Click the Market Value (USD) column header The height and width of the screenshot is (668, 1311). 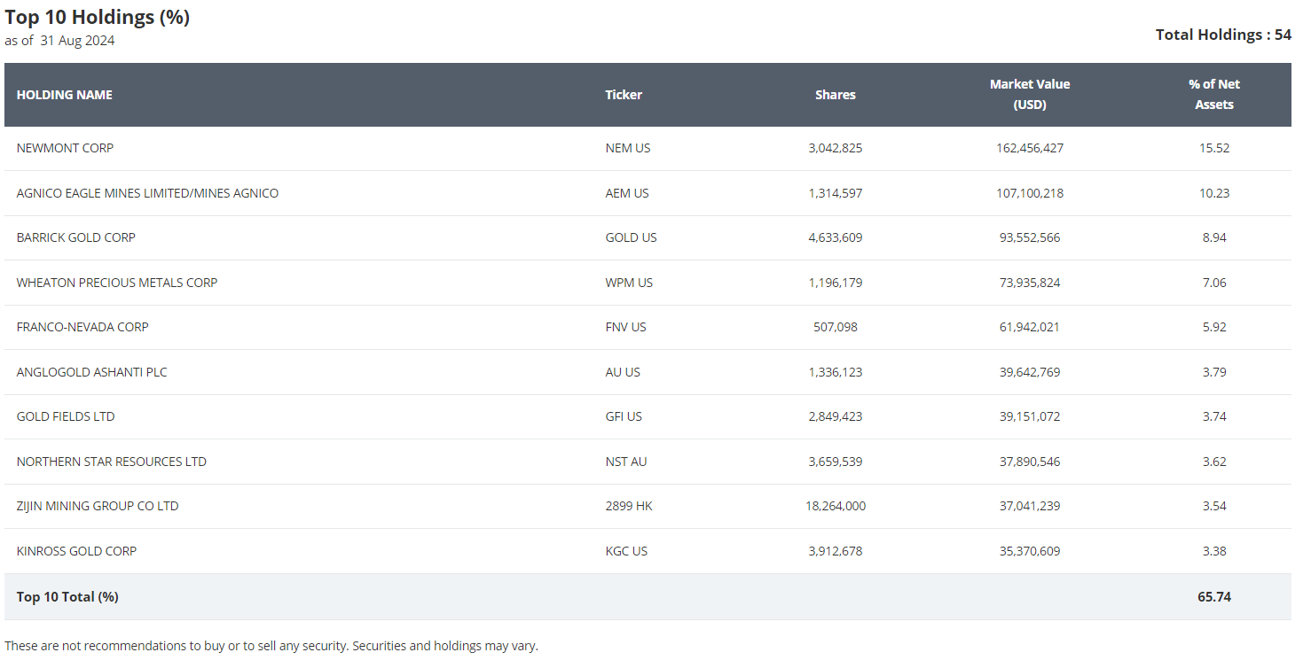tap(1030, 94)
